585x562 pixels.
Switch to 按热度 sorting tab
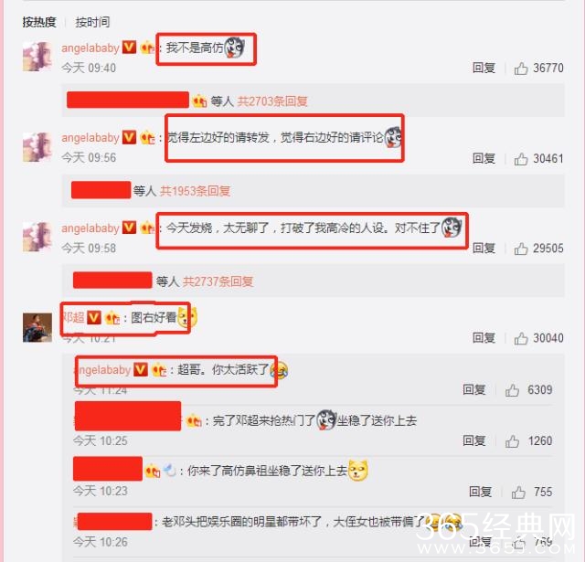[38, 22]
